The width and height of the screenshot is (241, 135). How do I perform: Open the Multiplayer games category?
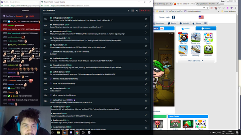(159, 23)
